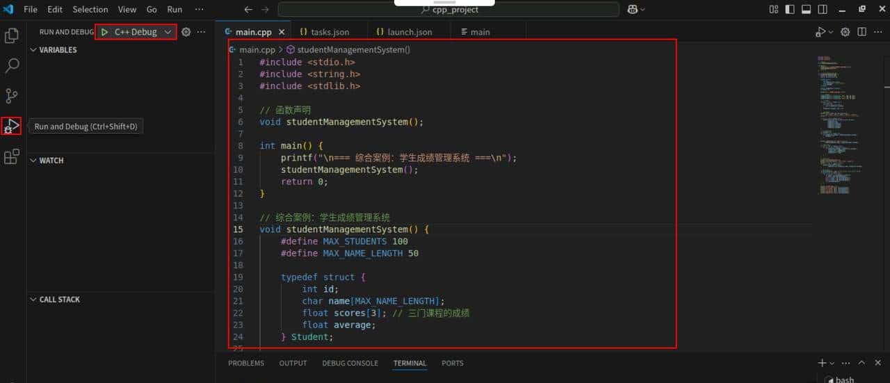Click the cpp_project command center search box
Viewport: 890px width, 383px height.
point(448,10)
